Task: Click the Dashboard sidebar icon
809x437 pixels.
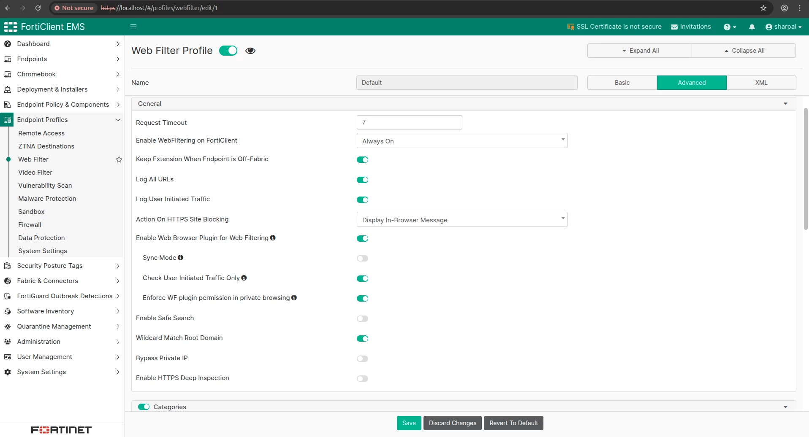Action: pos(8,44)
